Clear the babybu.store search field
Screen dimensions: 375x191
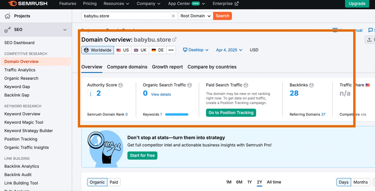coord(173,16)
